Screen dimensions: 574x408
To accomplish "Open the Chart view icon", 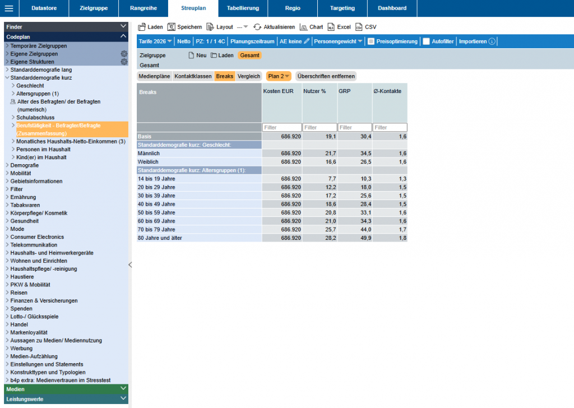I will pos(304,27).
